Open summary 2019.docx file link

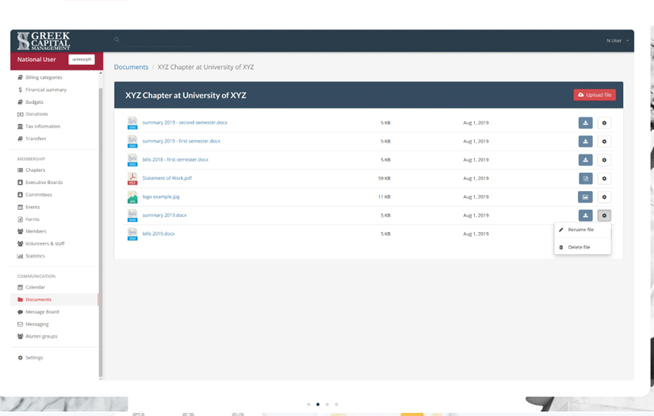(x=164, y=215)
